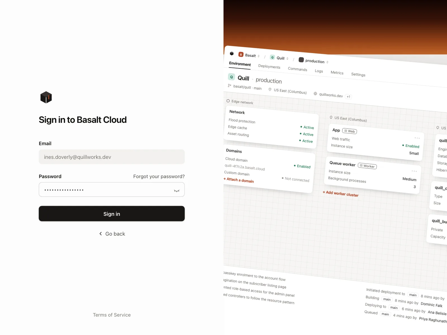Screen dimensions: 447x335
Task: Click the 'basalt/quill · main' repository text
Action: [248, 88]
